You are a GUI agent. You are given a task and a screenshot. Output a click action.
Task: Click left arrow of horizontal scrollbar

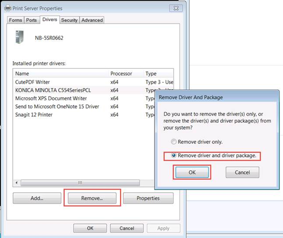(x=17, y=183)
